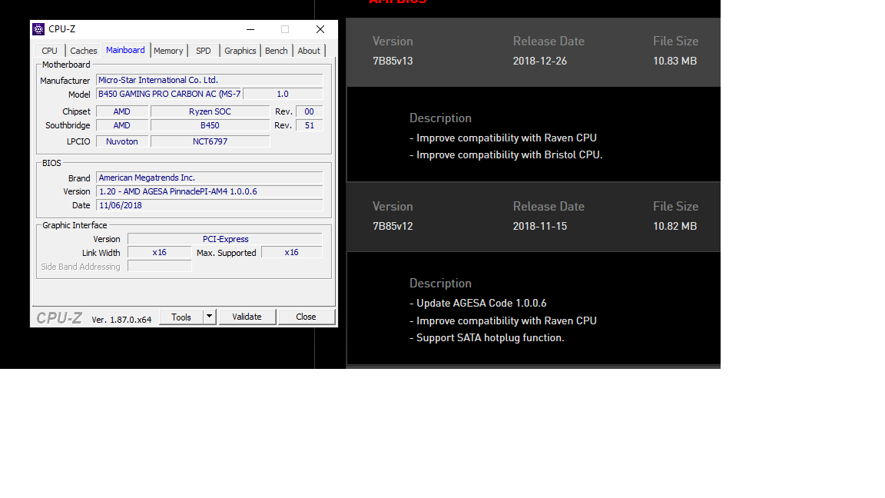Click file size 10.83 MB

tap(675, 61)
